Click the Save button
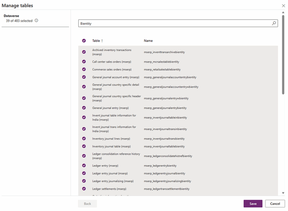Image resolution: width=288 pixels, height=211 pixels. coord(253,204)
